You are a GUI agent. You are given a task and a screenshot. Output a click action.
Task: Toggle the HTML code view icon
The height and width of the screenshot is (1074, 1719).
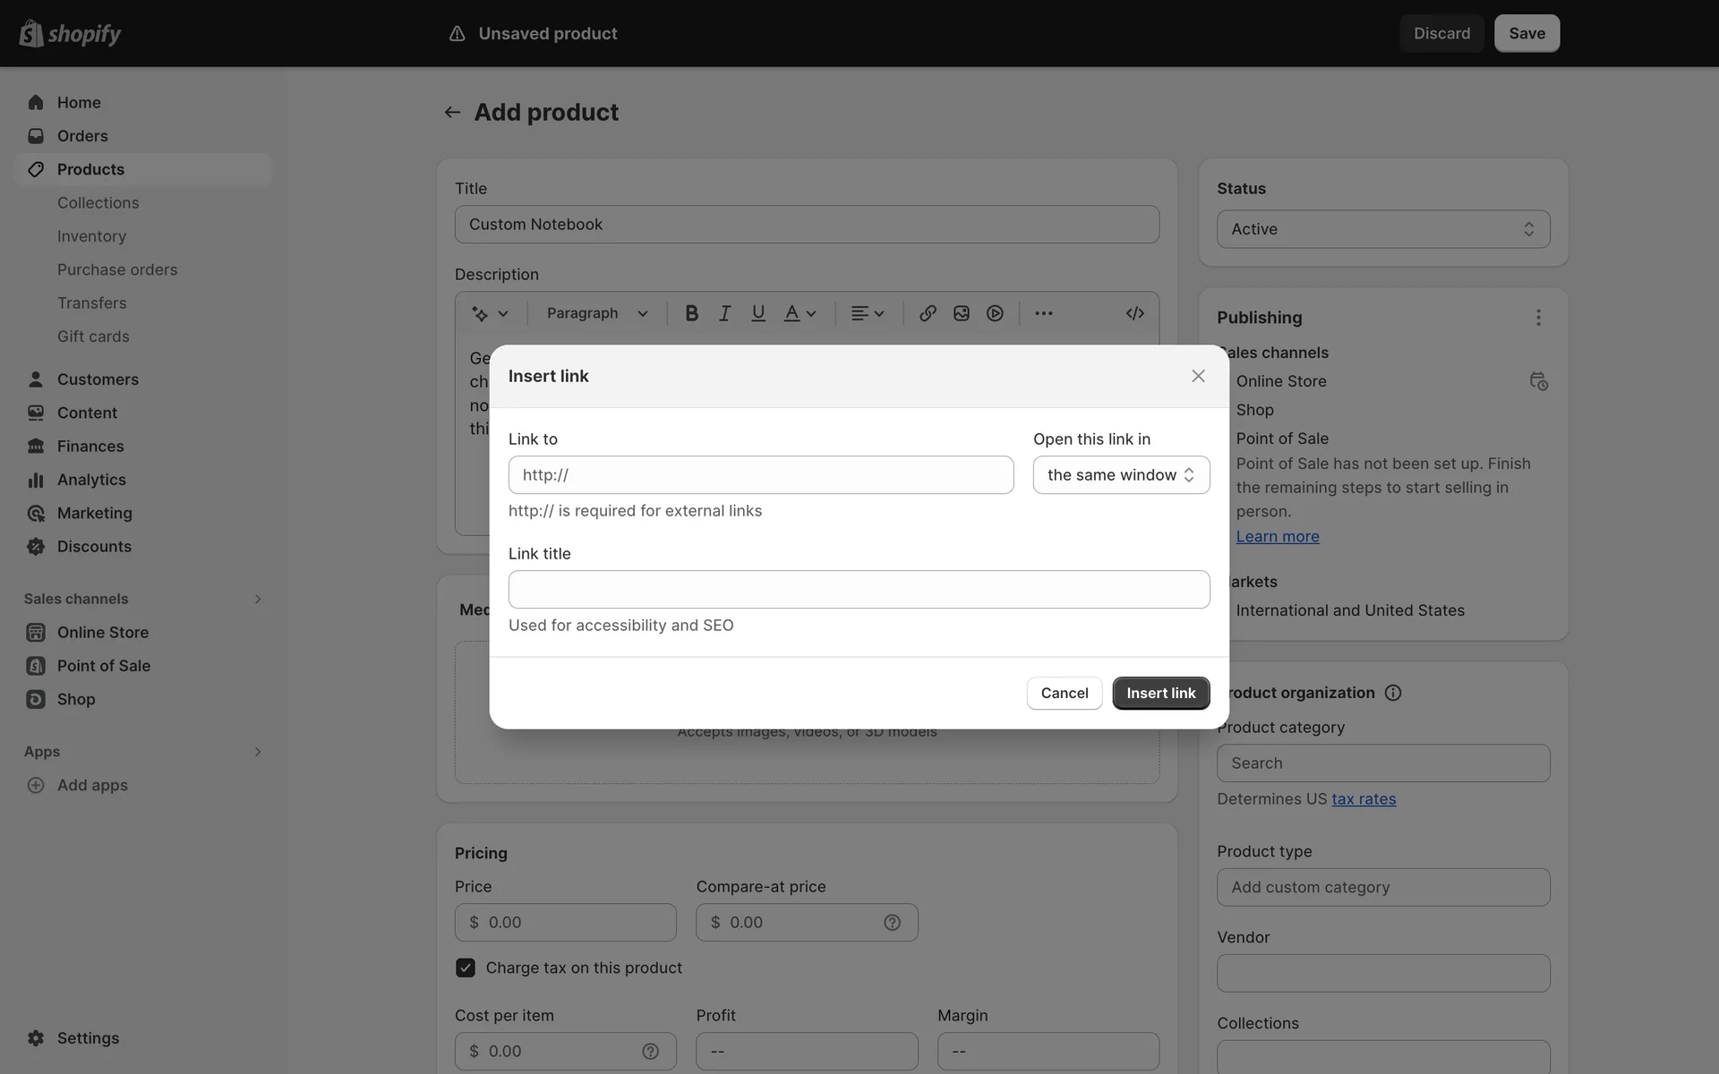pos(1134,313)
